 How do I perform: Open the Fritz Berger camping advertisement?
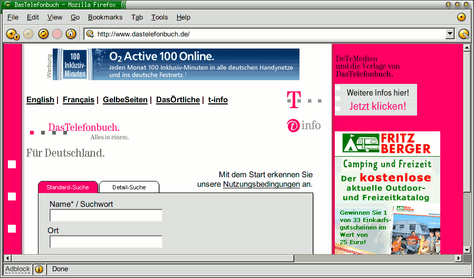pyautogui.click(x=388, y=193)
